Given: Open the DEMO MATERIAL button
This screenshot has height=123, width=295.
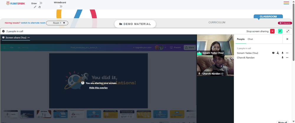Looking at the screenshot, I should 135,24.
